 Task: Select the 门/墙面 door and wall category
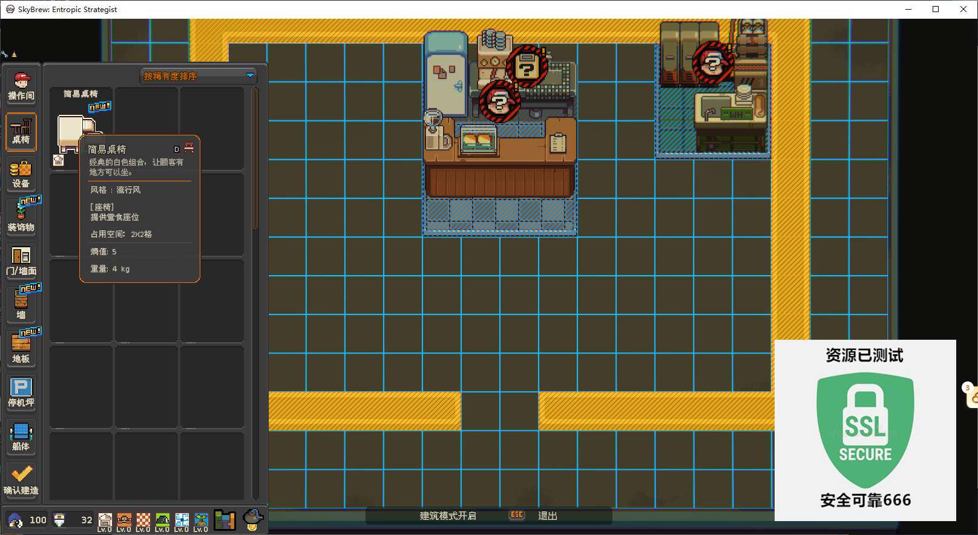21,262
